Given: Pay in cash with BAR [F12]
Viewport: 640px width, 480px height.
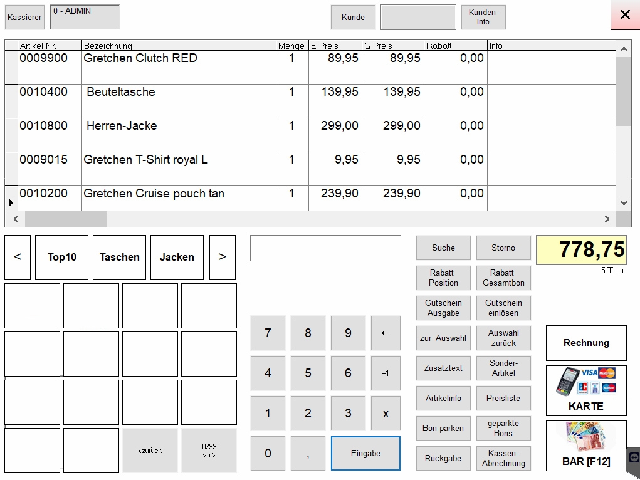Looking at the screenshot, I should point(586,446).
